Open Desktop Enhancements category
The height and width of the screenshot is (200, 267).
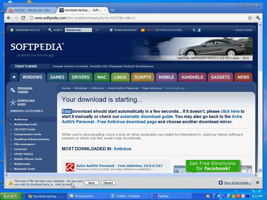tap(32, 139)
